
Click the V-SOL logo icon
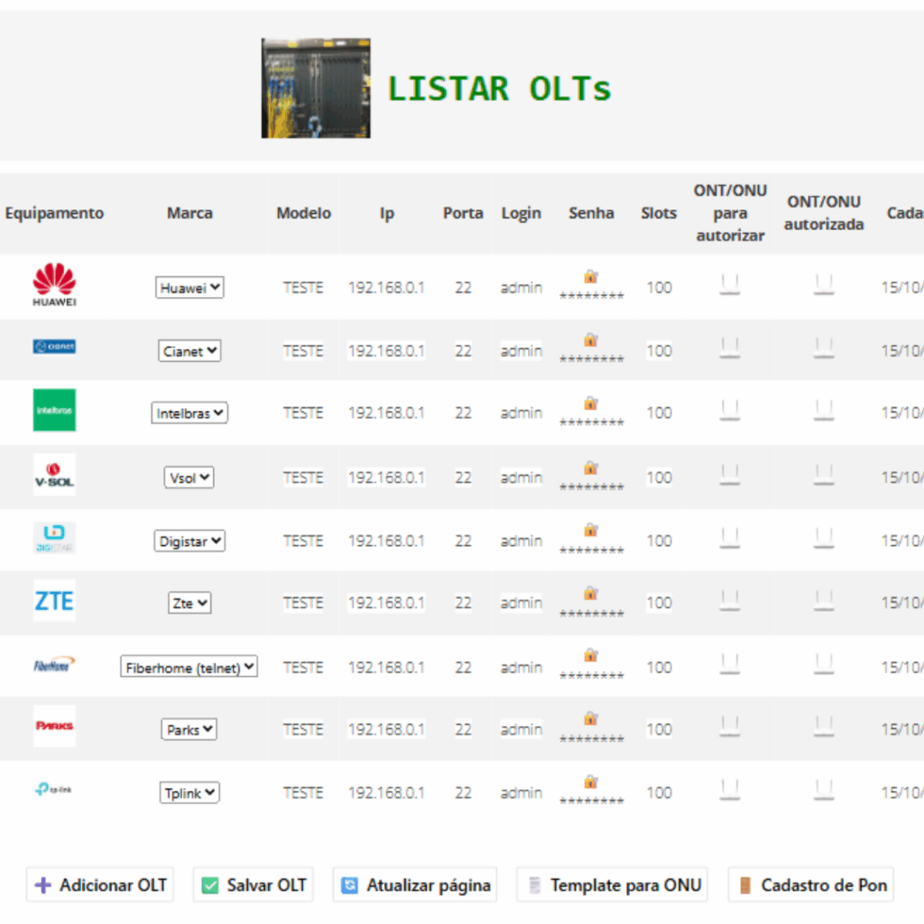pos(54,476)
